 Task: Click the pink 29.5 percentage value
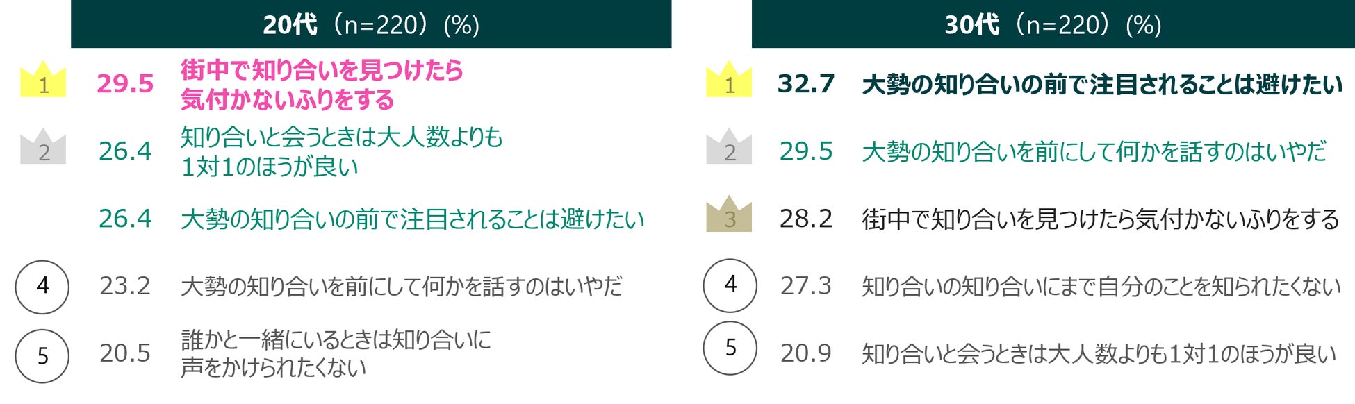[x=125, y=84]
